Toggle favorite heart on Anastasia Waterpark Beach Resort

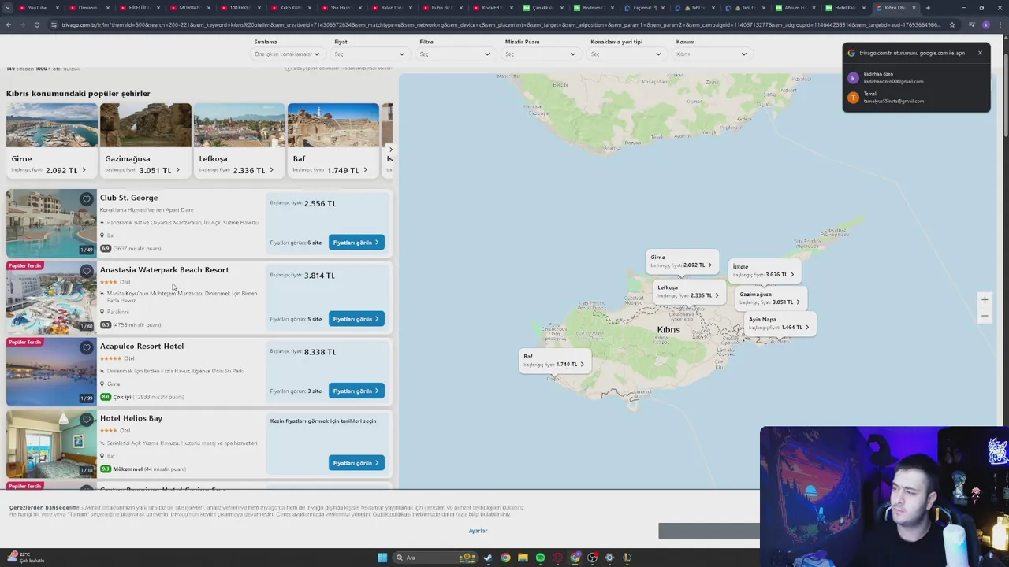(87, 271)
